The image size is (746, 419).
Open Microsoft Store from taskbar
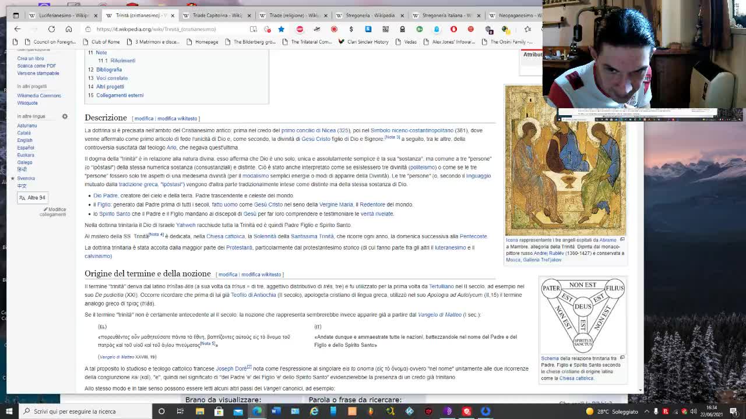(x=219, y=411)
